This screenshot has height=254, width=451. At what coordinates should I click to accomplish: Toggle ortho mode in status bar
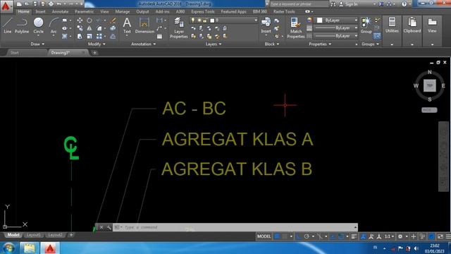(299, 236)
